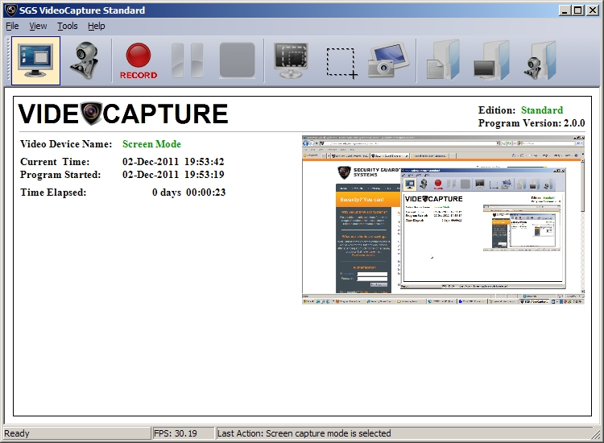
Task: Take a snapshot with the camera icon
Action: click(388, 60)
